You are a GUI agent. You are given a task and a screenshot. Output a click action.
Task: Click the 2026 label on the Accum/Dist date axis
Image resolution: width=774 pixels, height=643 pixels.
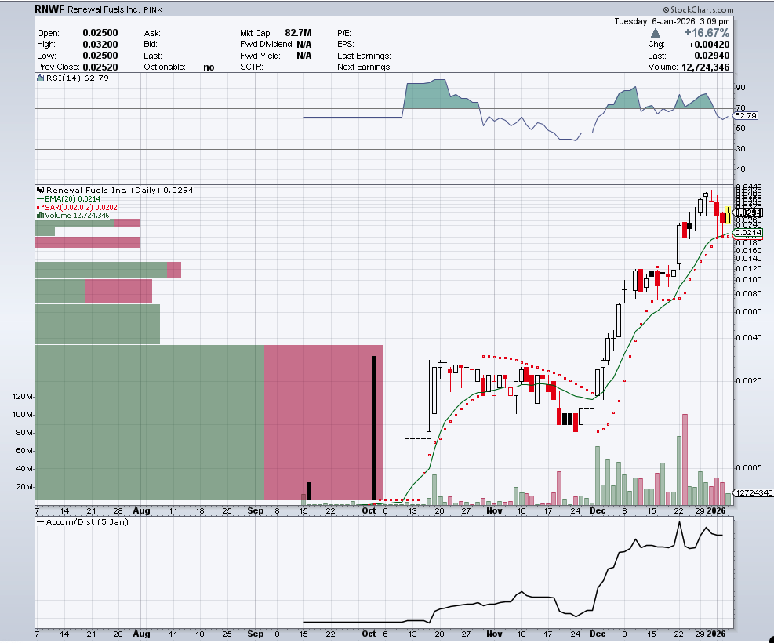(x=717, y=634)
